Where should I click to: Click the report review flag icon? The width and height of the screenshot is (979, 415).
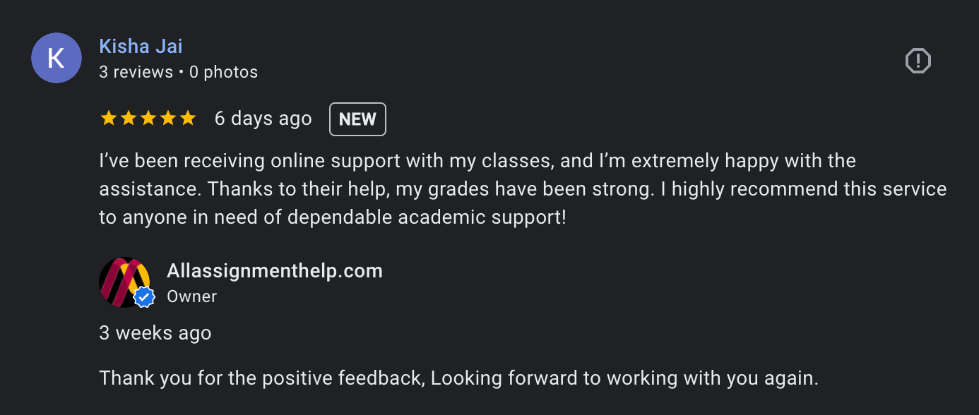tap(918, 61)
